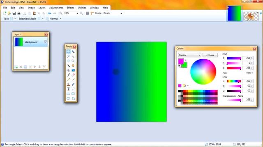The width and height of the screenshot is (263, 147).
Task: Swap primary and secondary colors arrow
Action: click(185, 60)
